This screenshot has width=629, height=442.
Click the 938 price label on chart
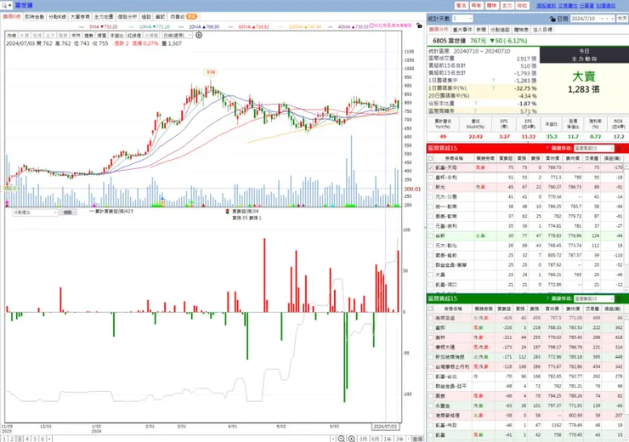pyautogui.click(x=210, y=72)
